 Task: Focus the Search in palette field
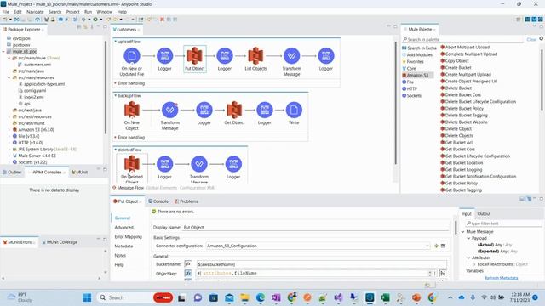point(462,40)
